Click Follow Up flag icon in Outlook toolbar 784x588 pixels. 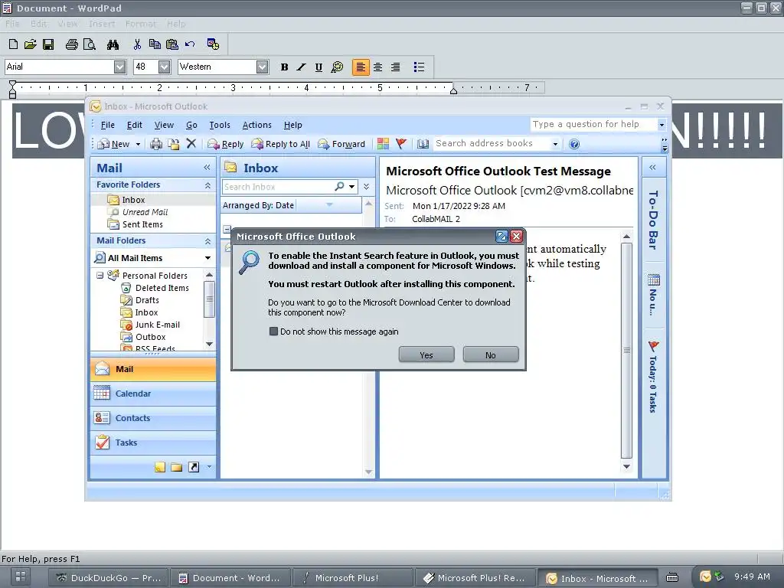(401, 144)
